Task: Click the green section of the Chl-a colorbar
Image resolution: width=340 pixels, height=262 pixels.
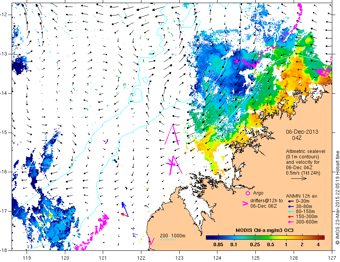Action: 262,237
